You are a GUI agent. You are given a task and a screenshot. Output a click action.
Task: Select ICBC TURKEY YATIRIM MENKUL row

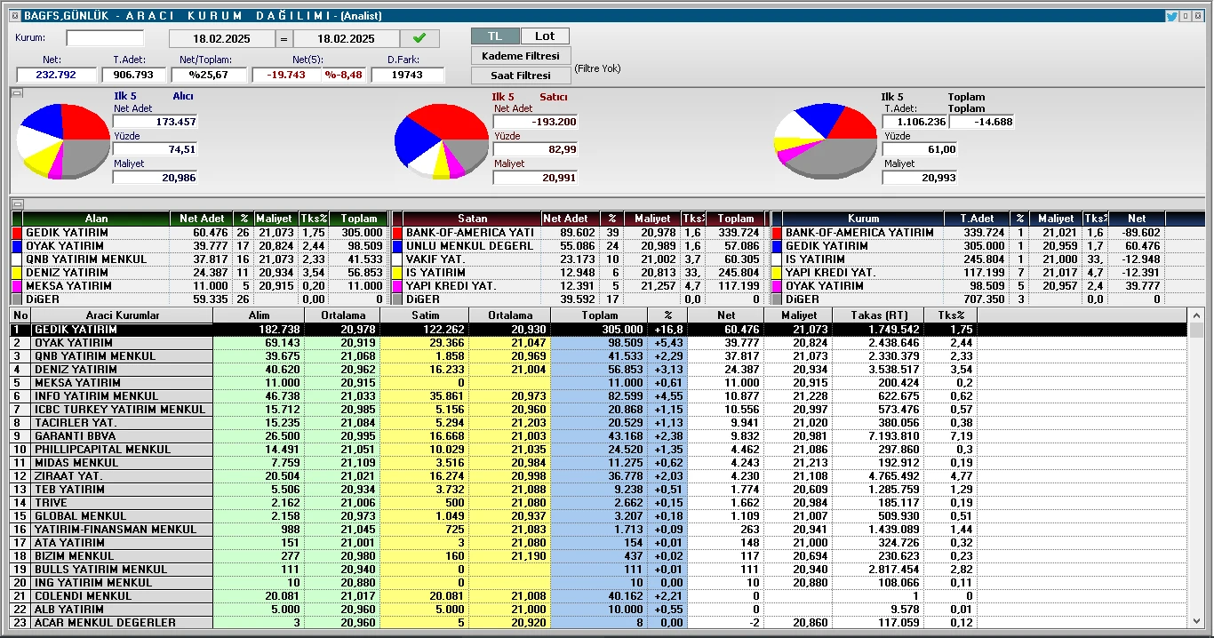pyautogui.click(x=600, y=410)
